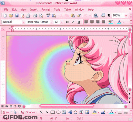Select the Arrow drawing tool

[x=47, y=112]
